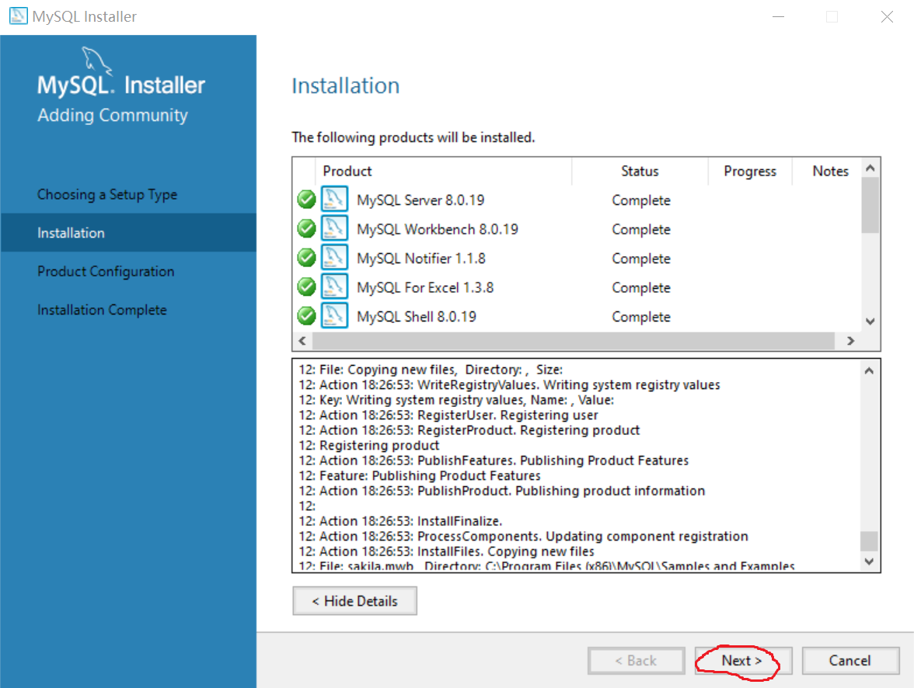Click log line 'RegisterUser. Registering user'
This screenshot has height=688, width=914.
pyautogui.click(x=448, y=415)
